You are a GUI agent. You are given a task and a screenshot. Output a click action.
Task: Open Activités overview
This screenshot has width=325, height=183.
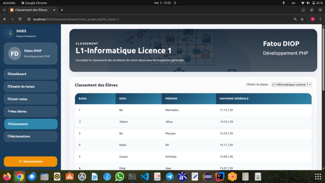click(9, 3)
